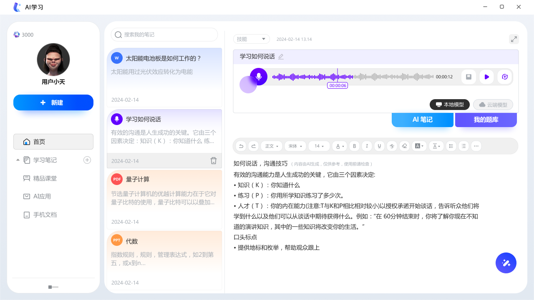Viewport: 534px width, 300px height.
Task: Apply strikethrough formatting to text
Action: pos(392,146)
